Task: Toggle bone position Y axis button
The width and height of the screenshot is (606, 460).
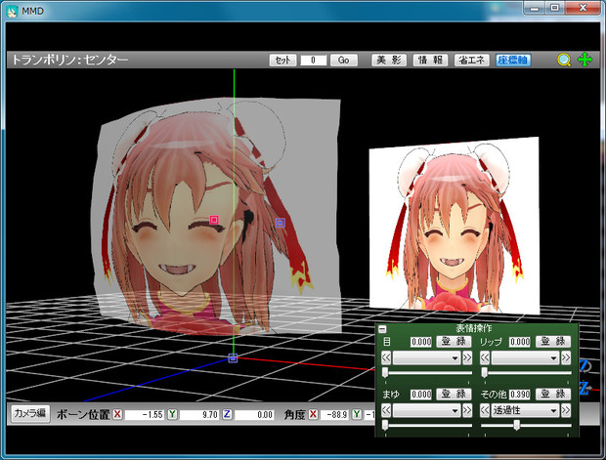Action: (172, 414)
